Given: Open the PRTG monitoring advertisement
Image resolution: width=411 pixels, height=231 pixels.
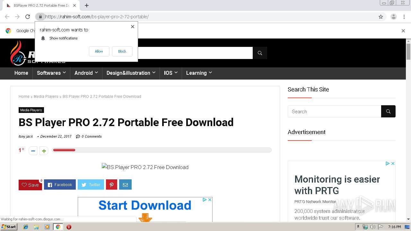Looking at the screenshot, I should click(342, 192).
